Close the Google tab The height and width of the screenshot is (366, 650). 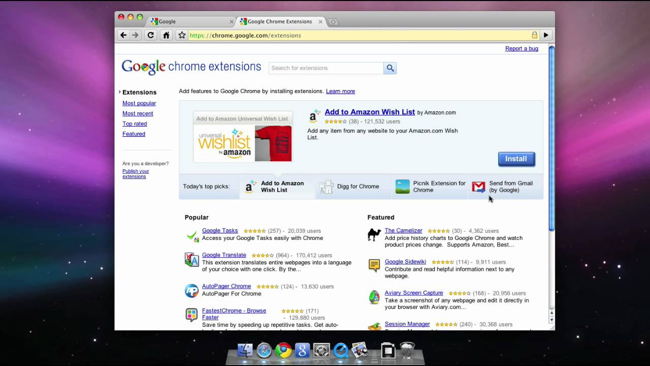coord(232,22)
